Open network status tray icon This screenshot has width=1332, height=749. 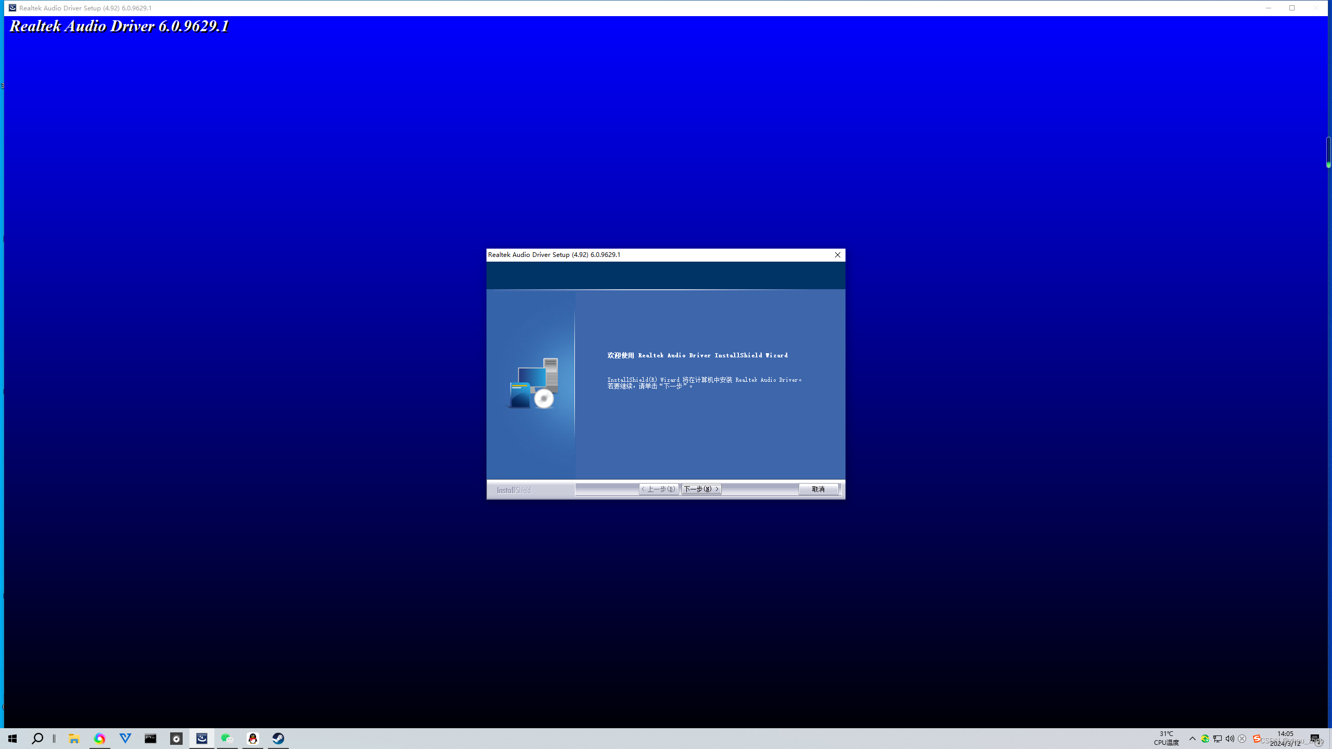1218,739
